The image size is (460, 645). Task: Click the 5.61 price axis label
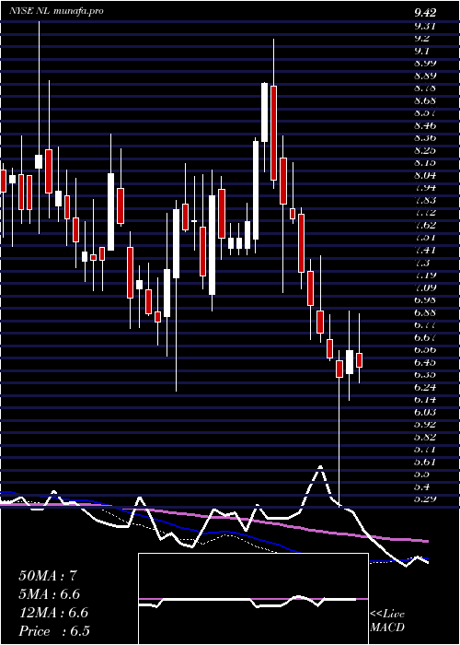tap(425, 462)
